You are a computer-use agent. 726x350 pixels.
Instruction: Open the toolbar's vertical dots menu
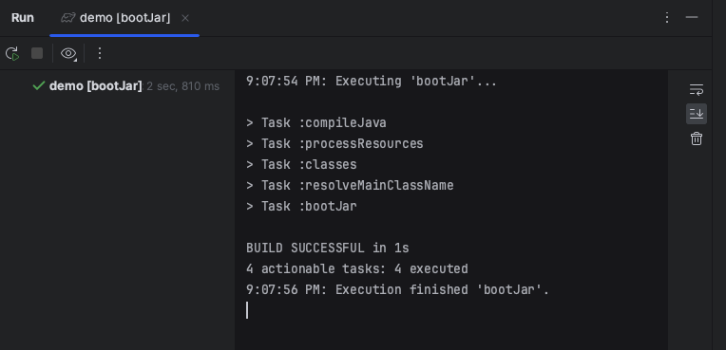coord(100,53)
